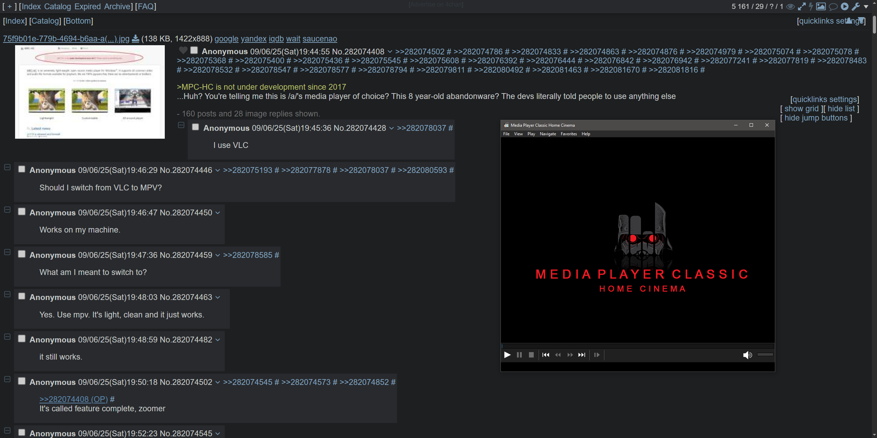Click the heart icon on OP post
This screenshot has height=438, width=877.
pos(183,51)
